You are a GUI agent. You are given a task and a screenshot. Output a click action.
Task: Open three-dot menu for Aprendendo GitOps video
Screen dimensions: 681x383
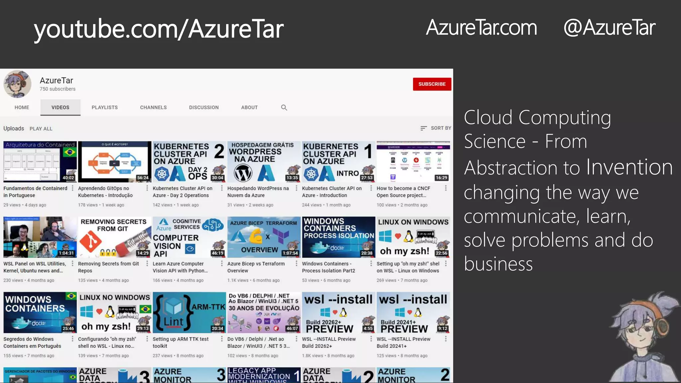(147, 188)
